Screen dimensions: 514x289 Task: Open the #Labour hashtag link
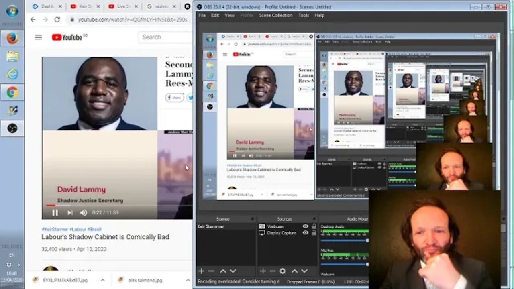point(78,229)
